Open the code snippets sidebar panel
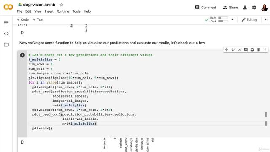Image resolution: width=270 pixels, height=152 pixels. click(6, 33)
